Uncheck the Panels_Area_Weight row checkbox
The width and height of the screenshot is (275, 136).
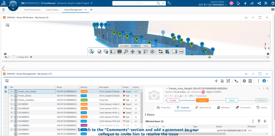pyautogui.click(x=6, y=91)
